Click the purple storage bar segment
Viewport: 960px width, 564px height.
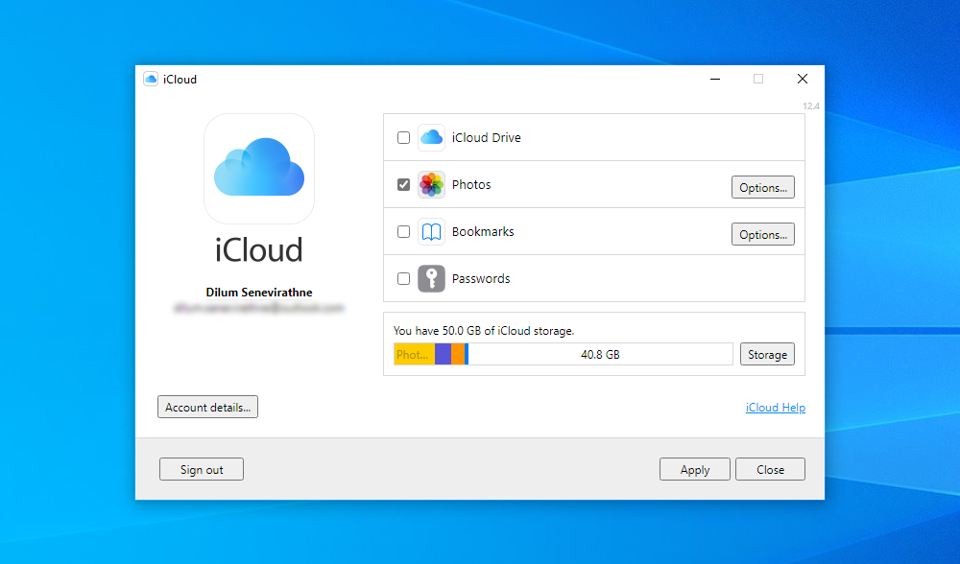coord(443,354)
